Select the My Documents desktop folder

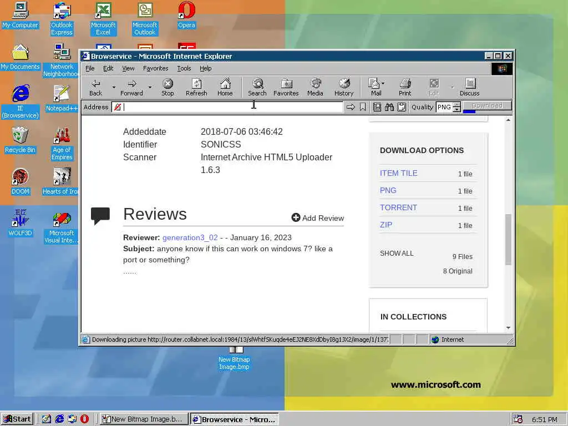[x=21, y=57]
